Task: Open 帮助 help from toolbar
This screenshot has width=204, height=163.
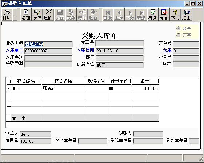Action: 175,15
